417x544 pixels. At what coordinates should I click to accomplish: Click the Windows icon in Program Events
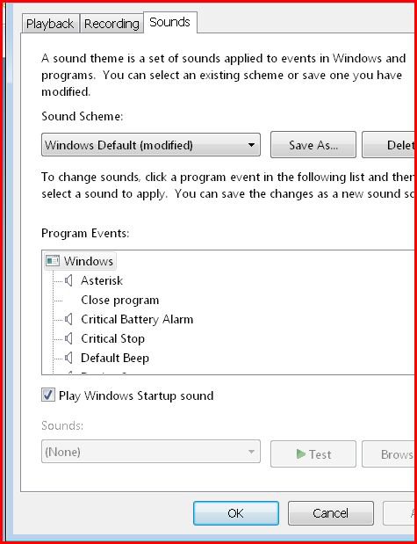(53, 261)
